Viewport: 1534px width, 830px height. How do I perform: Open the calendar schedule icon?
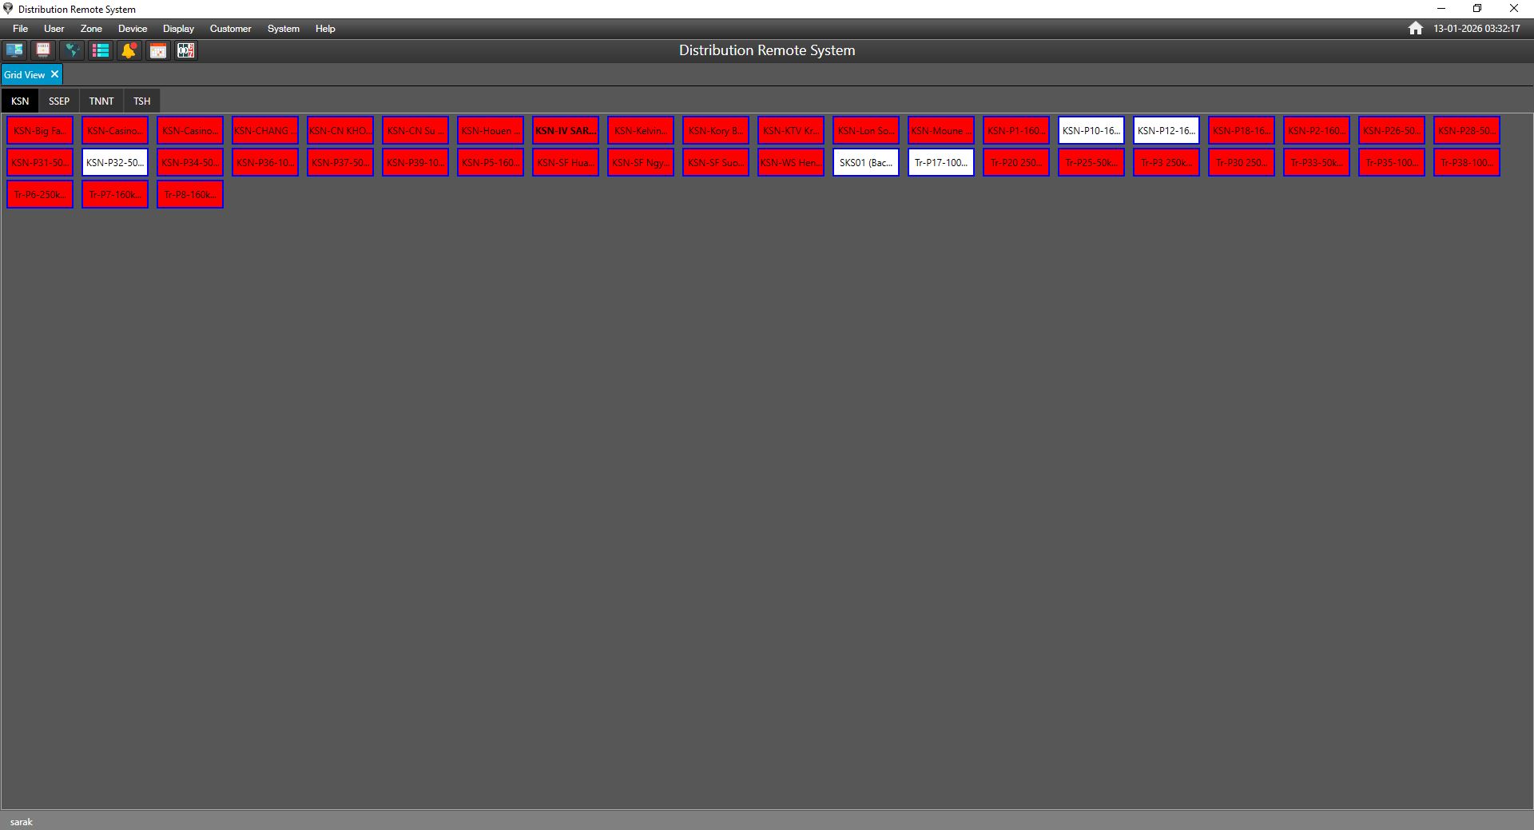click(x=157, y=50)
